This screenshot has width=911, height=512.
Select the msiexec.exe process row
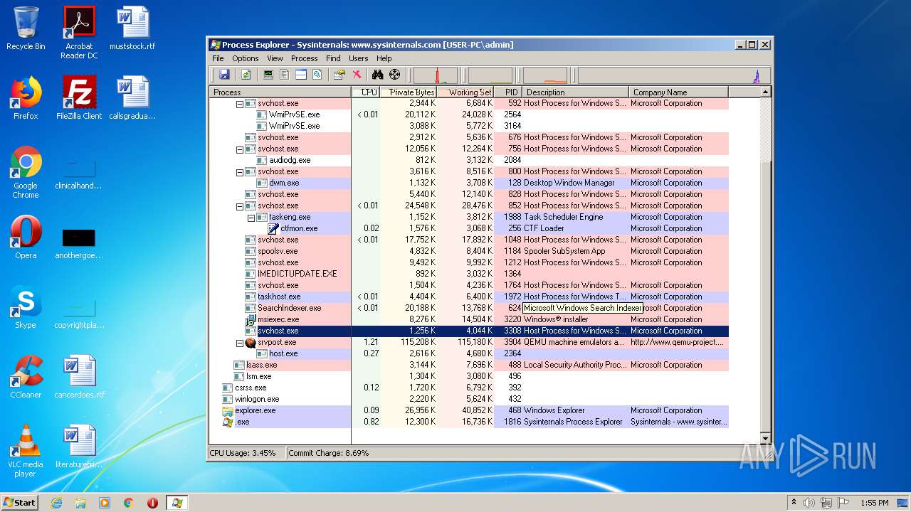[469, 319]
